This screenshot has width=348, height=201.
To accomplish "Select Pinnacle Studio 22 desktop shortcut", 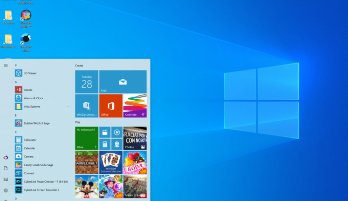I will [x=26, y=19].
